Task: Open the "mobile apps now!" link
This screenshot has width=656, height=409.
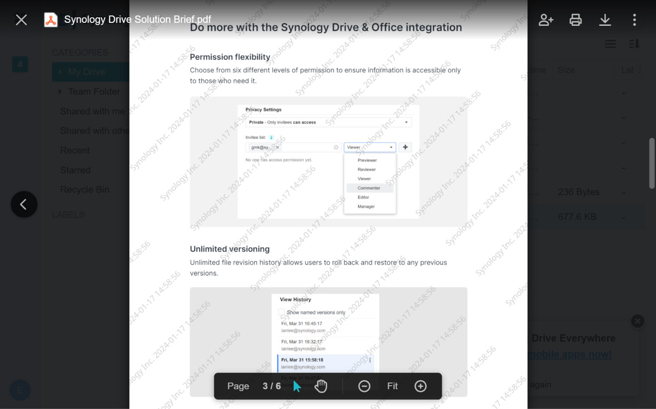Action: pyautogui.click(x=570, y=354)
